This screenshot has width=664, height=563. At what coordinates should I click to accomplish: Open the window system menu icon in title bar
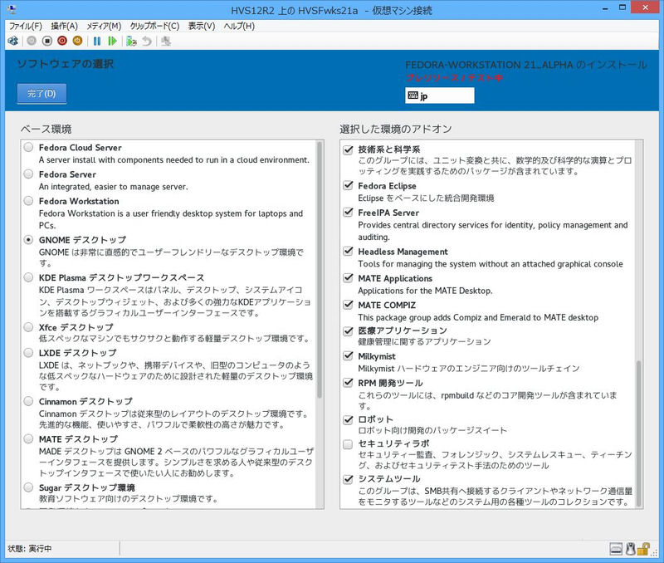pyautogui.click(x=12, y=9)
